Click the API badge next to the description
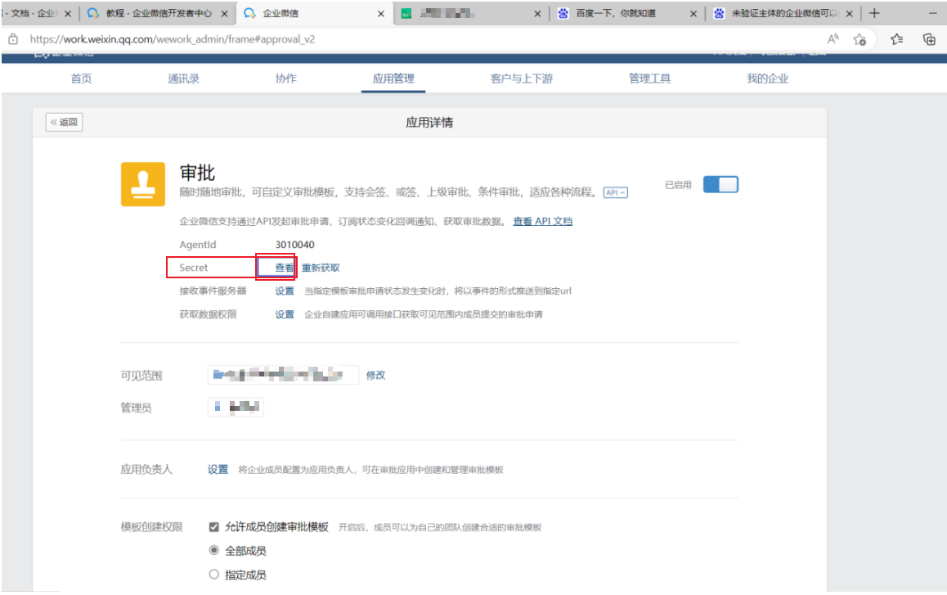The image size is (947, 595). coord(616,193)
